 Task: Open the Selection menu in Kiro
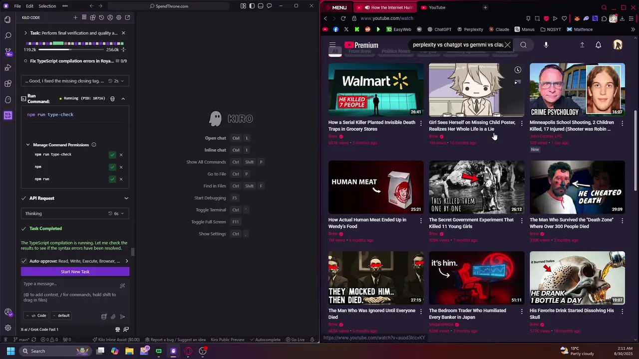(47, 6)
